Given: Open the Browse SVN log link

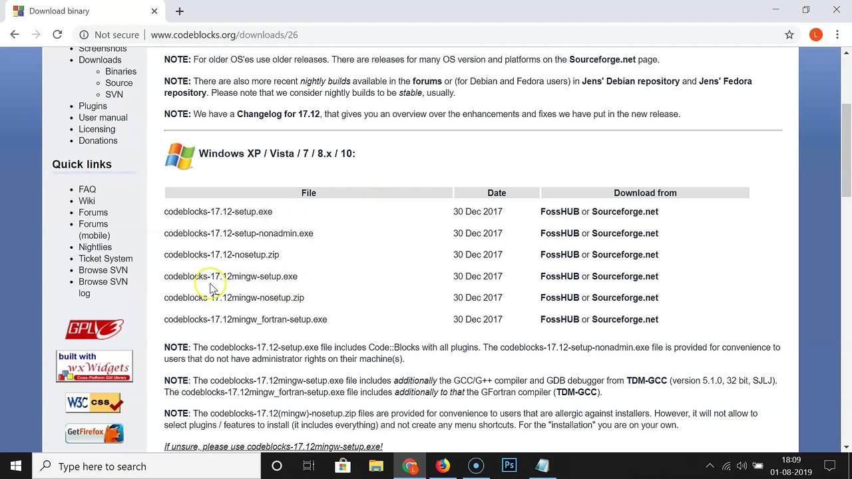Looking at the screenshot, I should [103, 287].
